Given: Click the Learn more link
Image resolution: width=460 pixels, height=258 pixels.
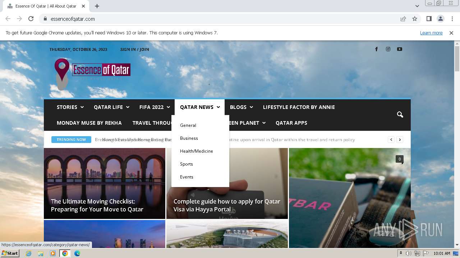Looking at the screenshot, I should click(431, 33).
